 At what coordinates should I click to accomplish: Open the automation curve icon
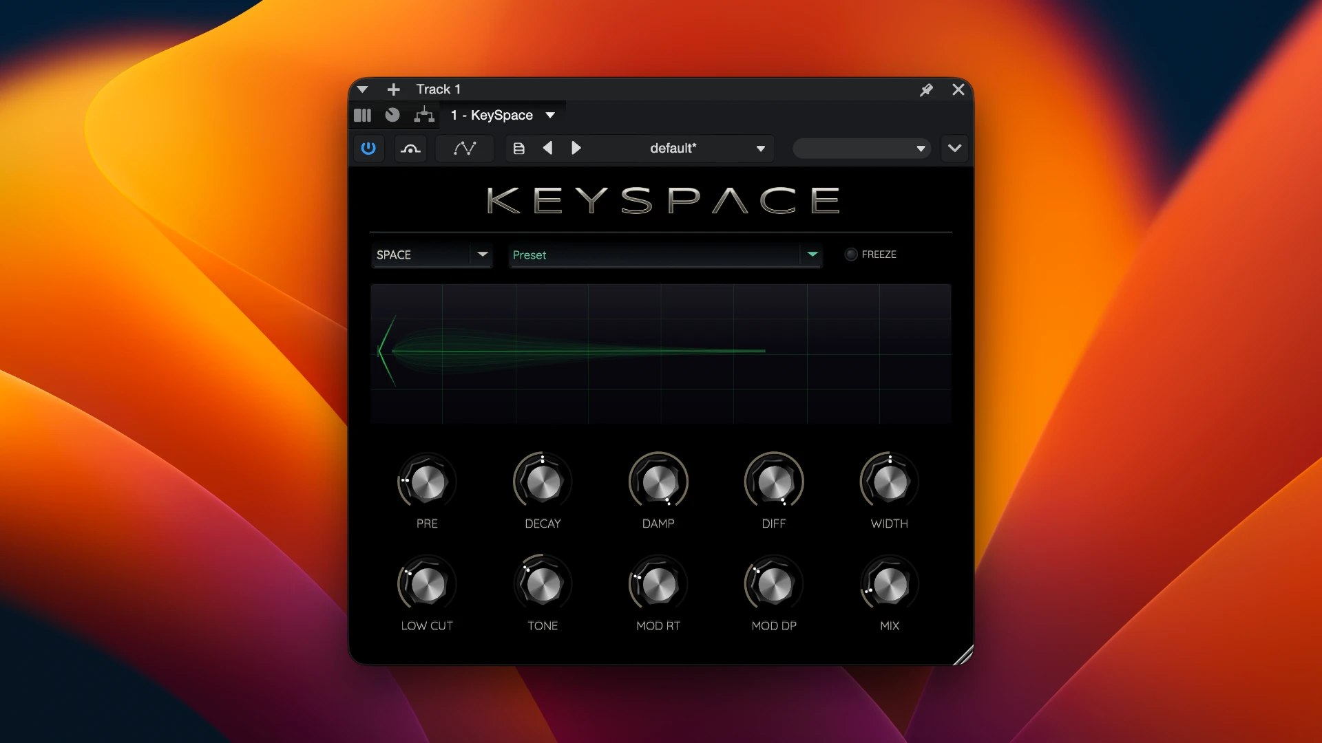(x=465, y=148)
